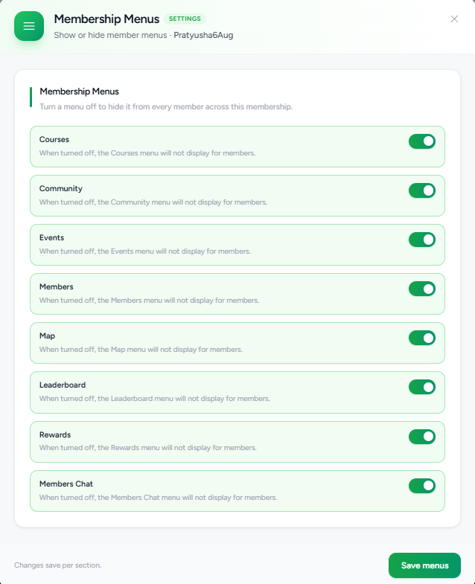Click the Save menus button
The width and height of the screenshot is (475, 584).
(x=424, y=565)
